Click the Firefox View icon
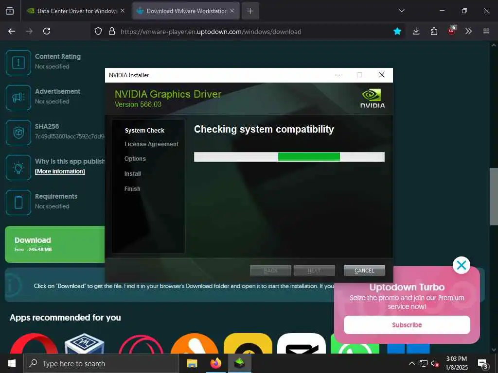Viewport: 498px width, 373px height. 10,11
